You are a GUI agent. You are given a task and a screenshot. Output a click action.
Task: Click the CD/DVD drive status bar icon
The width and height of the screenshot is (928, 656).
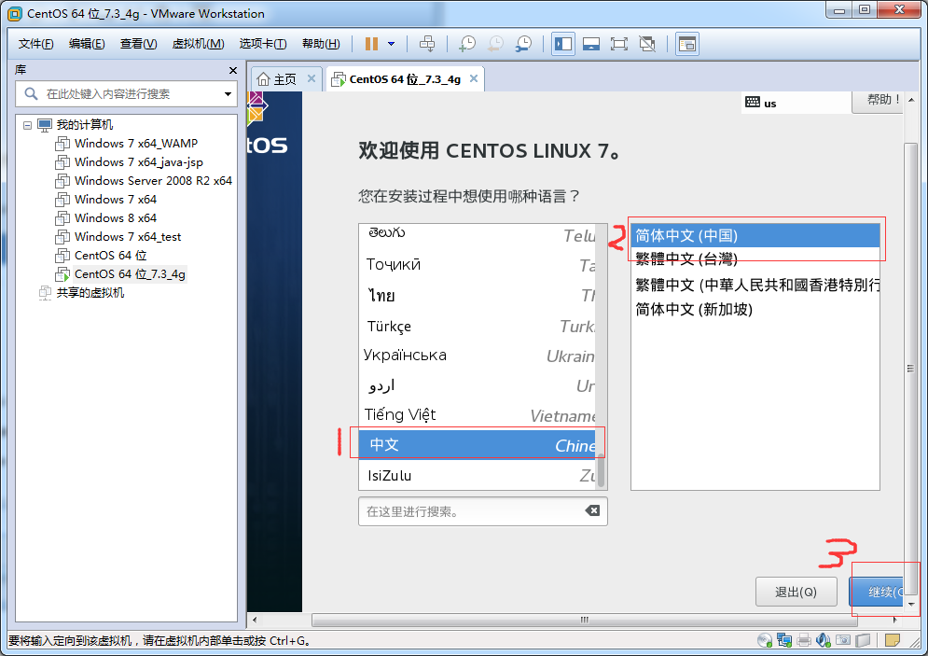[765, 640]
